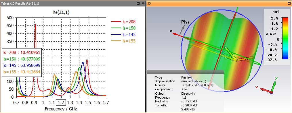The image size is (292, 113).
Task: Click the red legend line for ls=208
Action: pyautogui.click(x=116, y=22)
